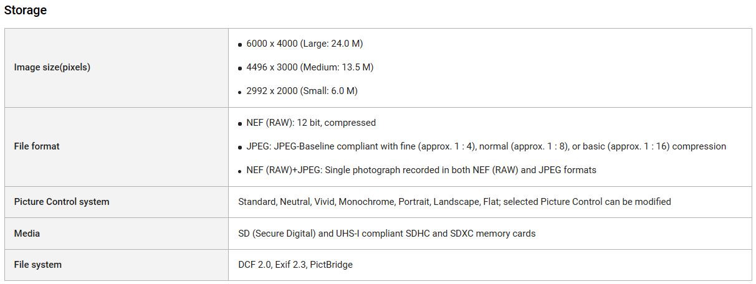The image size is (756, 284).
Task: Click the 6000 x 4000 Large size entry
Action: [x=304, y=44]
